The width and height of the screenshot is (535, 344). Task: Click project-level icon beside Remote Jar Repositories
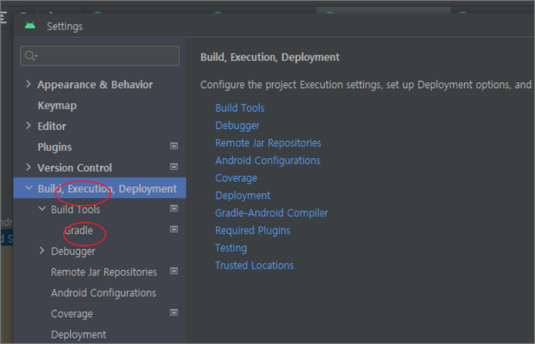174,271
